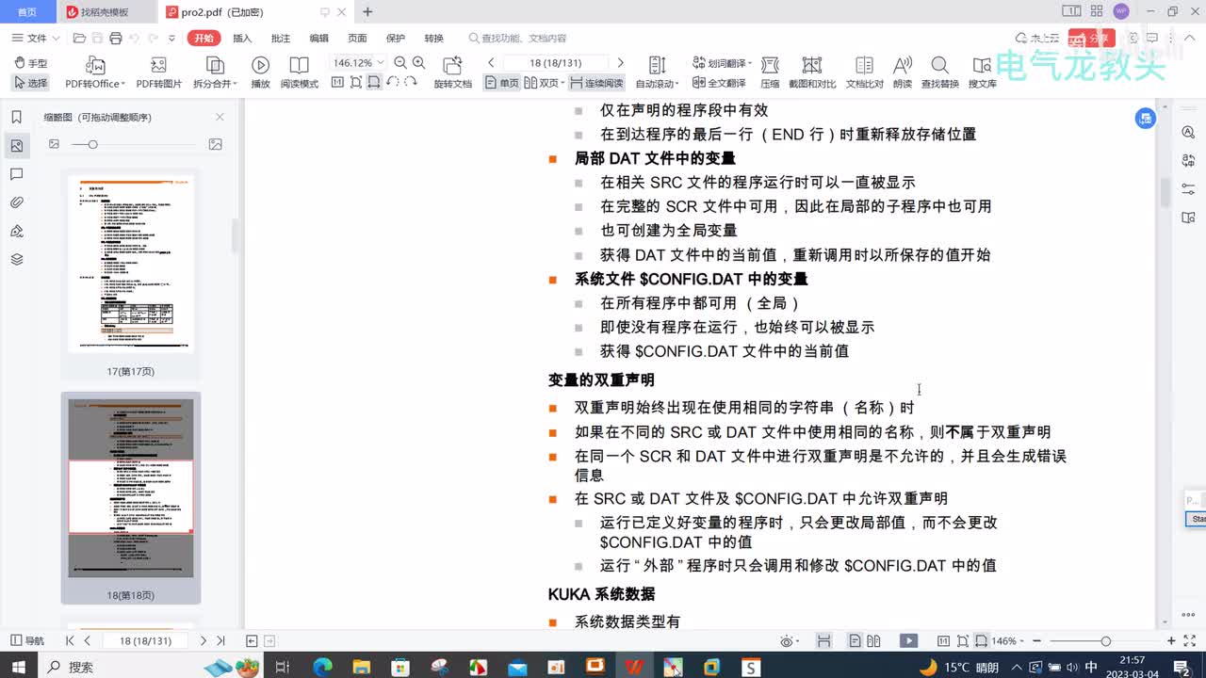Adjust the thumbnail size slider
Screen dimensions: 1206x678
click(92, 144)
